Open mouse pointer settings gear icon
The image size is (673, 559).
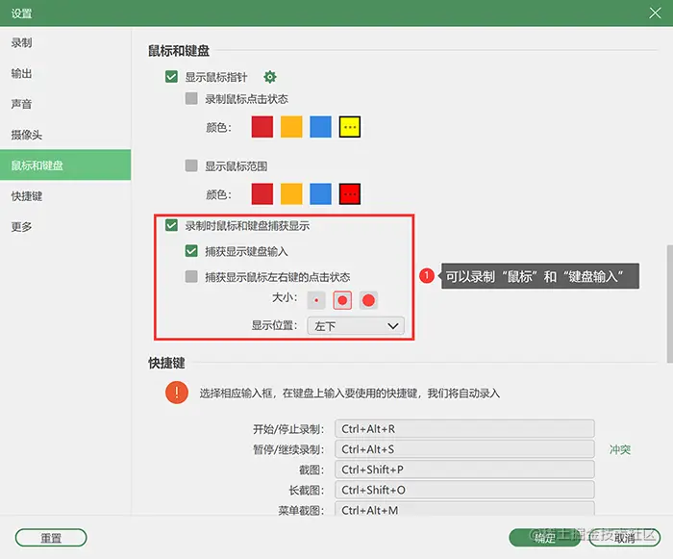270,77
